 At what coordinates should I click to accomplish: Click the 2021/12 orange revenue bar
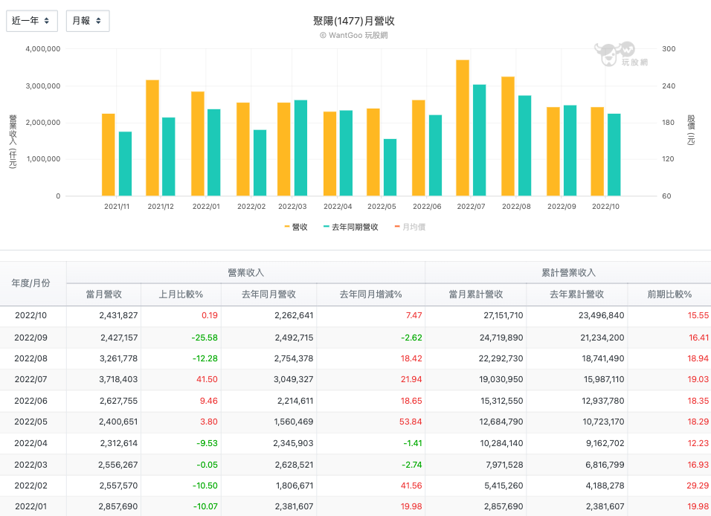(x=152, y=138)
